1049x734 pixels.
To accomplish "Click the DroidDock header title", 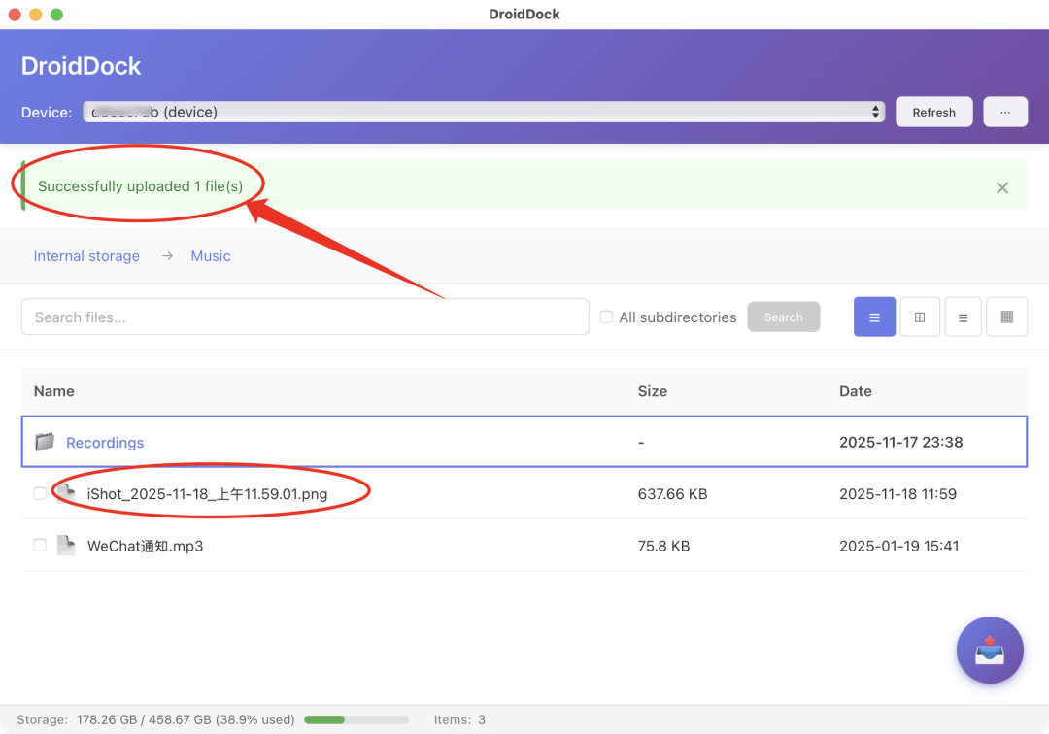I will 81,65.
